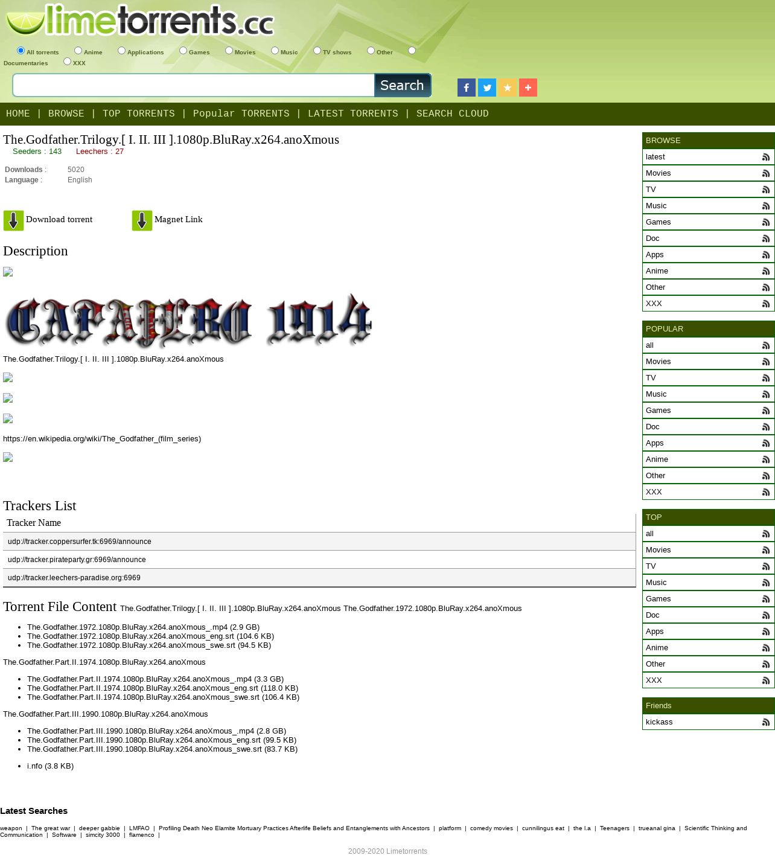Screen dimensions: 775x864
Task: Click the 'The great war' latest search link
Action: (x=51, y=828)
